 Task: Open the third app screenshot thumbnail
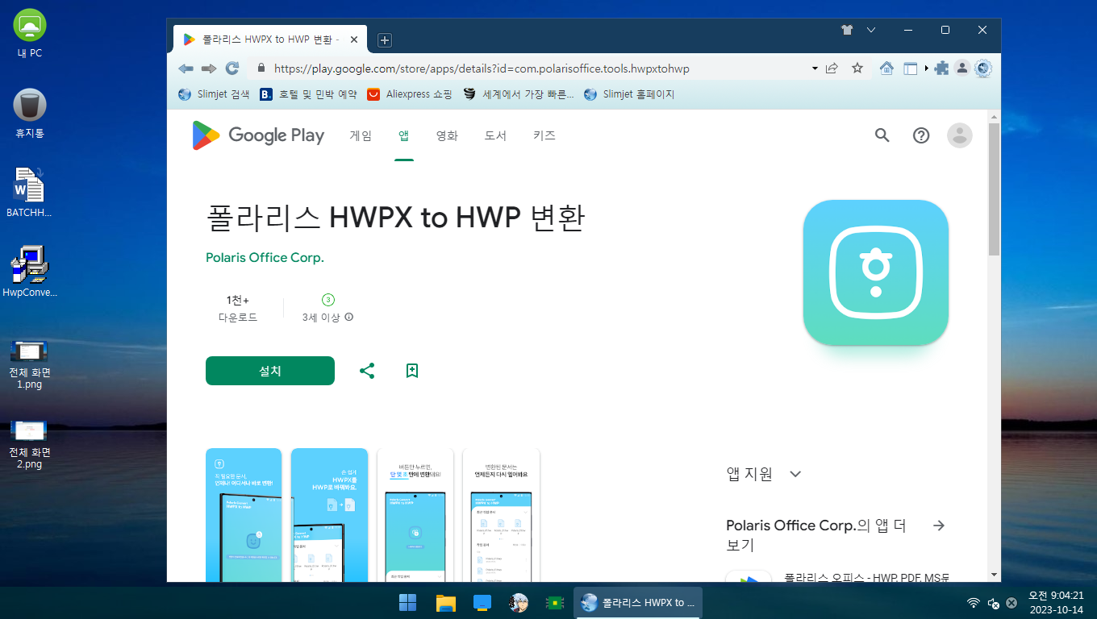pos(415,515)
